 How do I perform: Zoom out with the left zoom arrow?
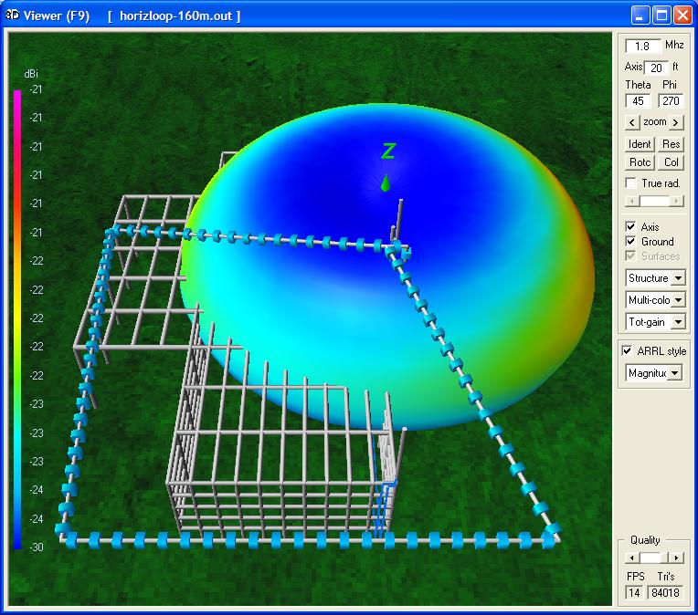click(632, 122)
